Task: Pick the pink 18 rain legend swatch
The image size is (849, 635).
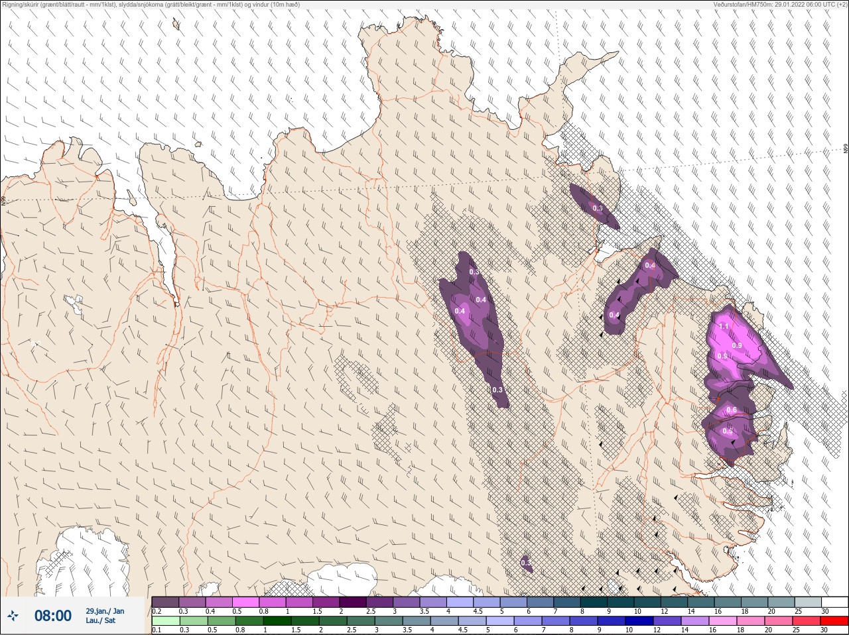Action: pos(751,621)
